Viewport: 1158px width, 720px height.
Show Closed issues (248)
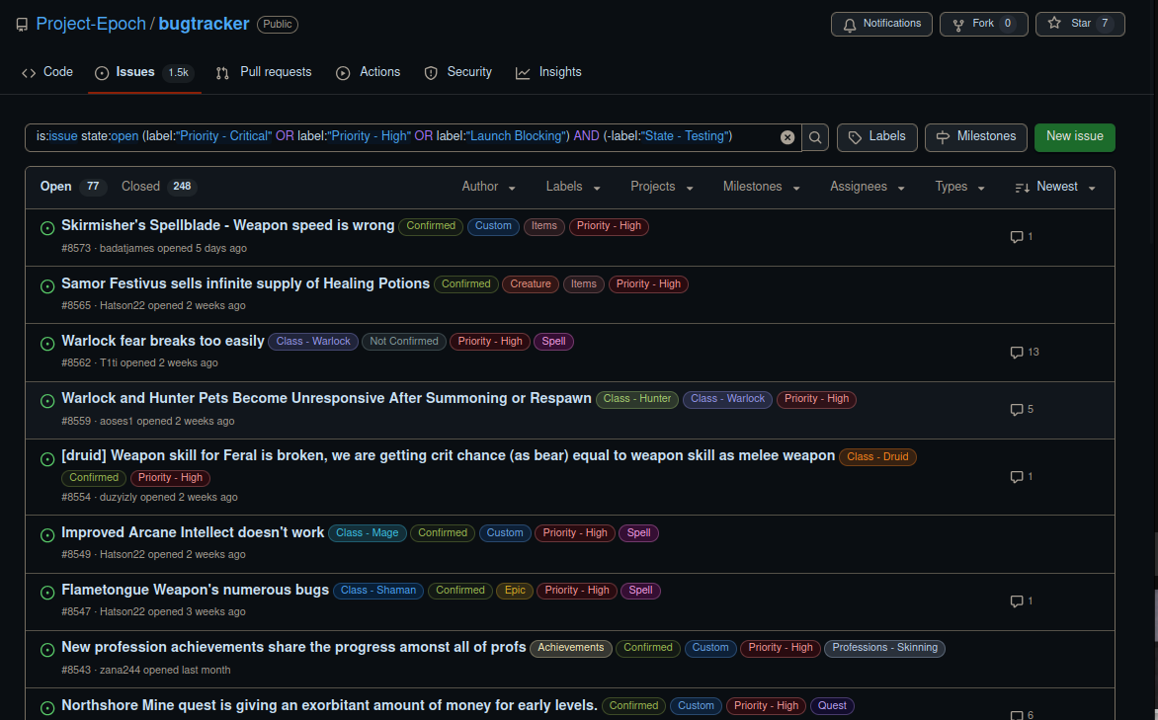(159, 187)
